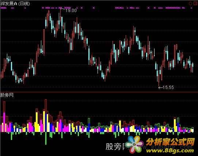Click the red square window icon top-right
Screen dimensions: 198x156
(x=195, y=3)
